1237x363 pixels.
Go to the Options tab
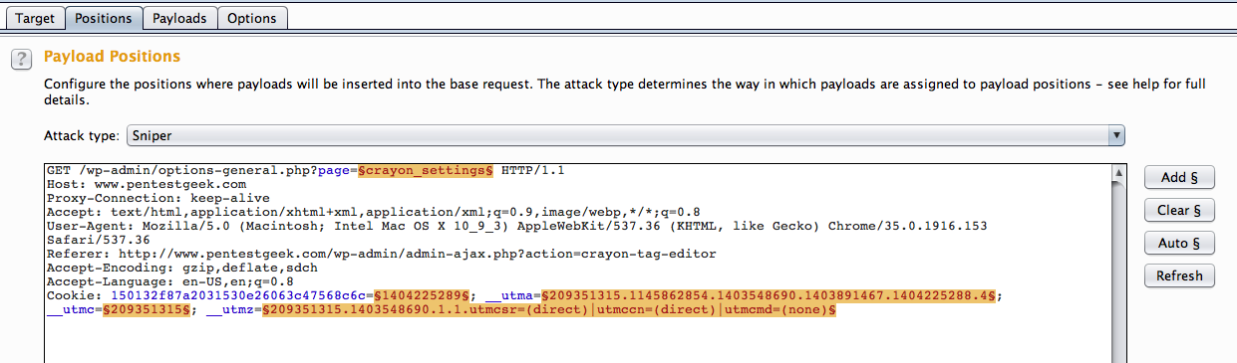[252, 18]
